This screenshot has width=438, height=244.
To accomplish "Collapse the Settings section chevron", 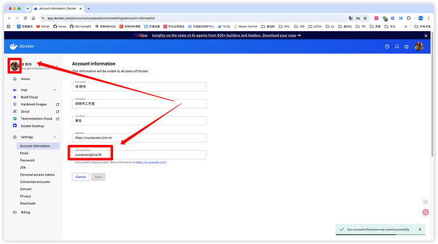I will point(55,137).
